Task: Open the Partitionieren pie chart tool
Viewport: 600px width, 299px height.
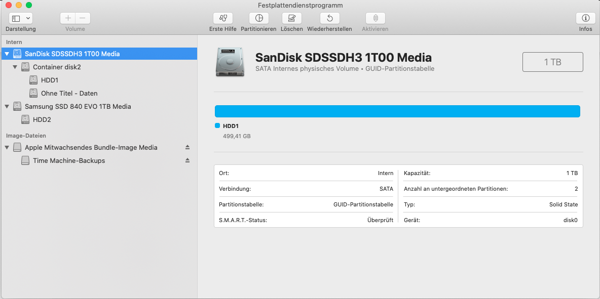Action: 259,18
